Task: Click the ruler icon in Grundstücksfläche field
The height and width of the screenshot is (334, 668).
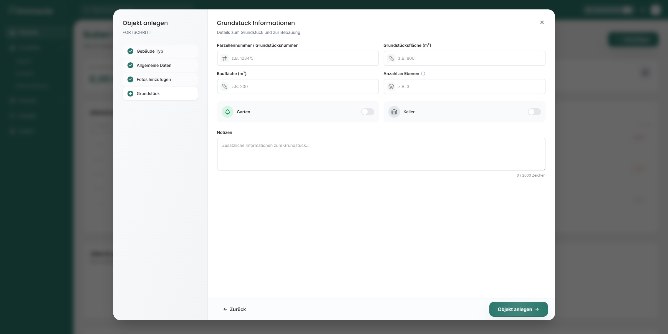Action: (391, 58)
